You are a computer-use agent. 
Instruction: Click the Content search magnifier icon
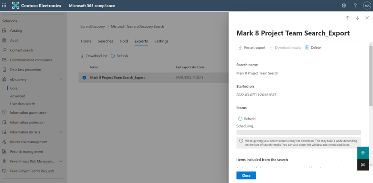(4, 50)
